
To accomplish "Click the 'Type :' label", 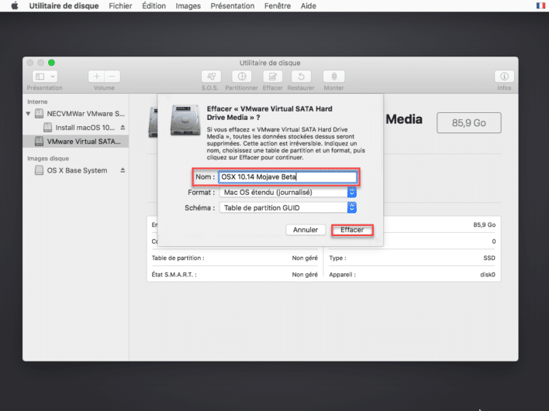I will click(x=337, y=258).
